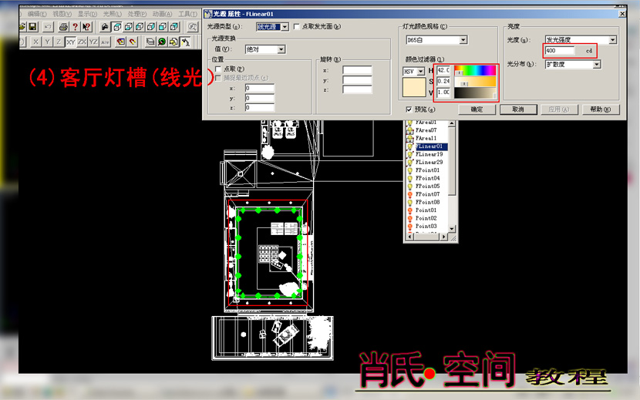Click the 帮助(H) help button
This screenshot has width=640, height=400.
(x=601, y=109)
